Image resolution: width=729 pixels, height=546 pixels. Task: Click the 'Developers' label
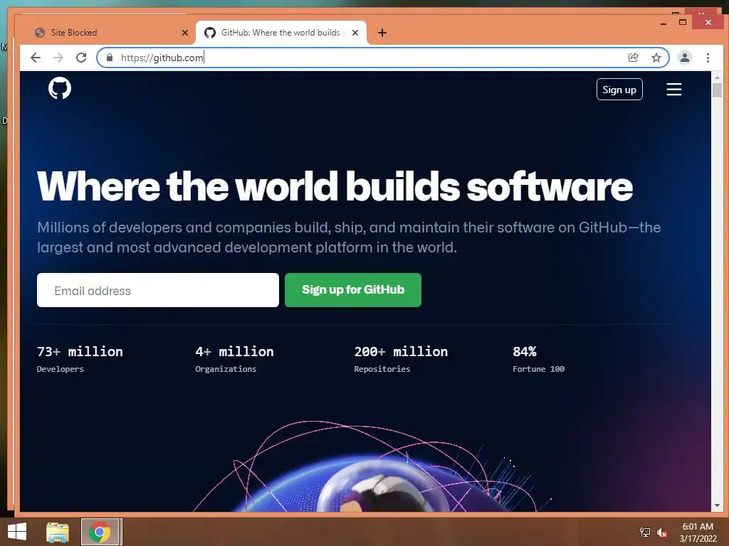pyautogui.click(x=60, y=369)
